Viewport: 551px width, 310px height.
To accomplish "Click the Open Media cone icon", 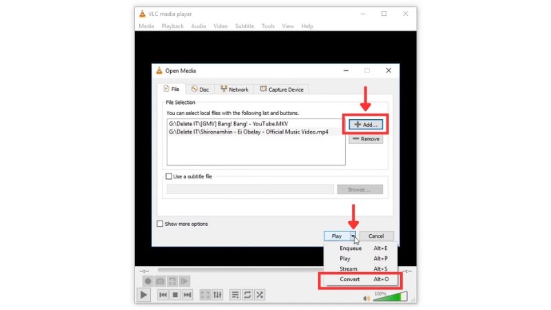I will pyautogui.click(x=159, y=70).
